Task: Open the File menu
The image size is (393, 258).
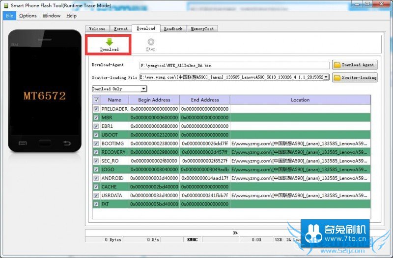Action: click(x=9, y=16)
